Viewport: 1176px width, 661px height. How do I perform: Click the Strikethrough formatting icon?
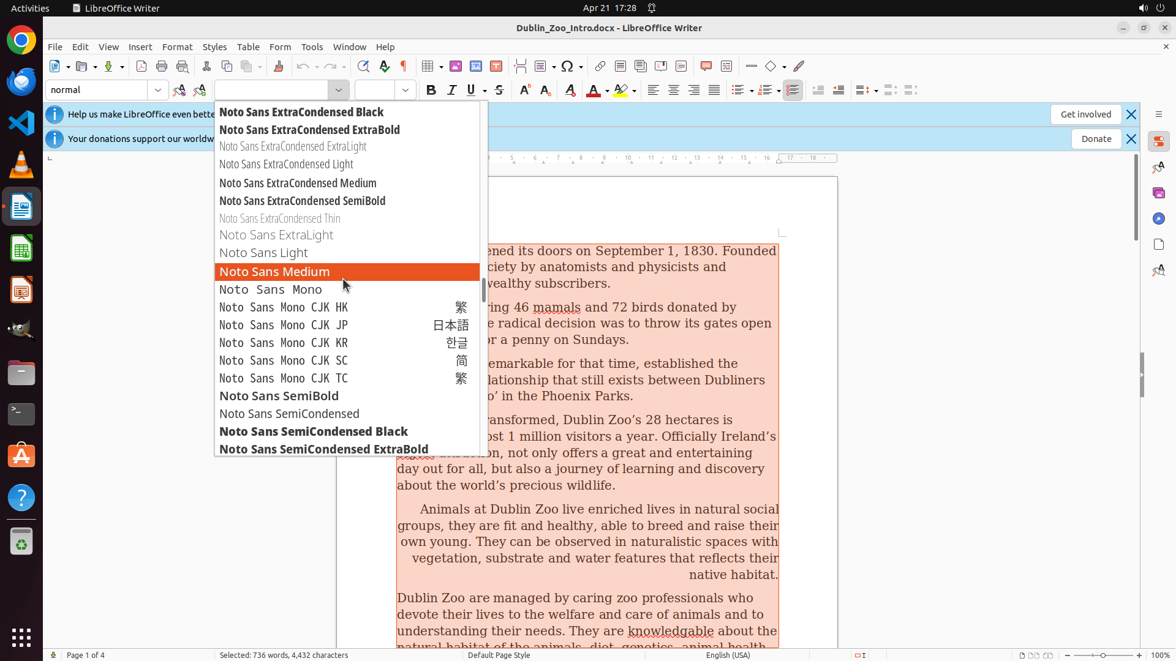[499, 90]
